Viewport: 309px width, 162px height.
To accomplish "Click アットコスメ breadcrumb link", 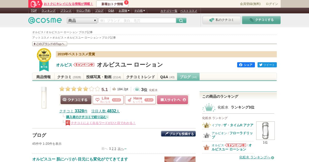I will 41,38.
